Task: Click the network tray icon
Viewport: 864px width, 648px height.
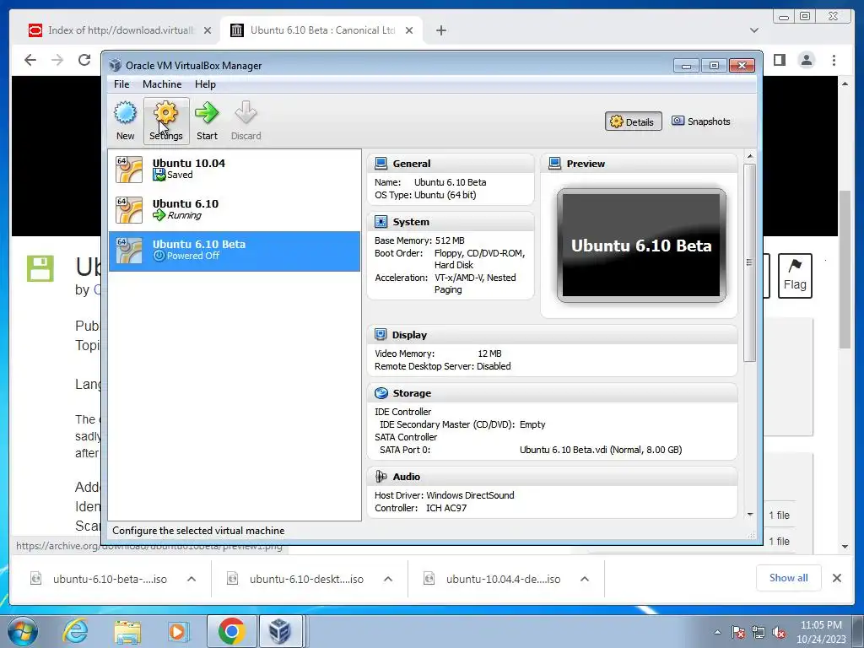Action: coord(759,633)
